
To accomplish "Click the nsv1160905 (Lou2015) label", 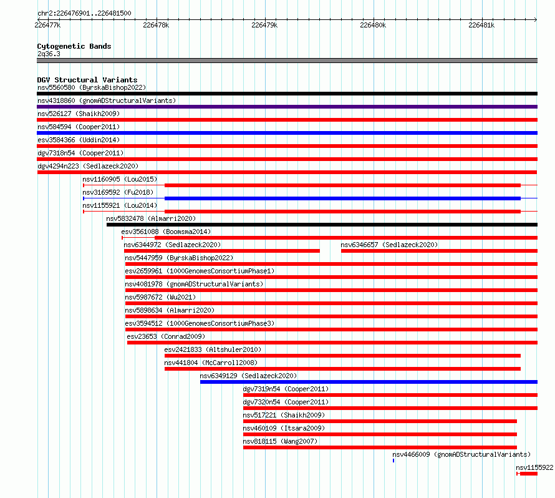I will 120,179.
